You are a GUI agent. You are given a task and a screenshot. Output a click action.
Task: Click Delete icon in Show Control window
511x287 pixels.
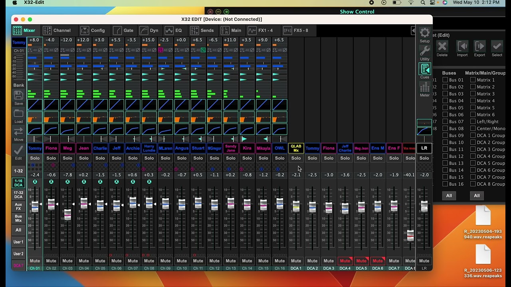[442, 46]
